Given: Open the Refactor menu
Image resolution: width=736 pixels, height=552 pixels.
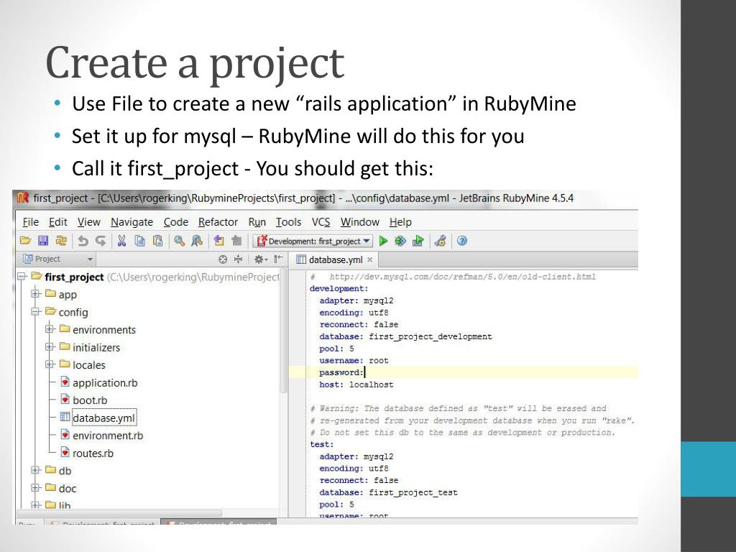Looking at the screenshot, I should click(x=218, y=222).
